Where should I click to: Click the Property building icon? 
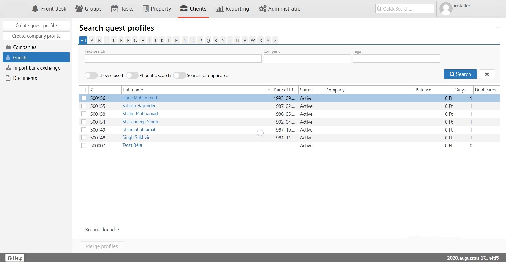pyautogui.click(x=145, y=9)
